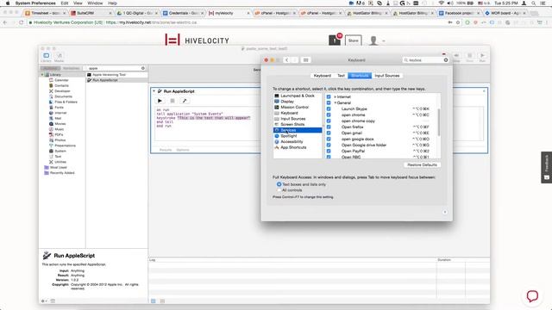Viewport: 552px width, 310px height.
Task: Select the All controls radio button
Action: tap(279, 190)
